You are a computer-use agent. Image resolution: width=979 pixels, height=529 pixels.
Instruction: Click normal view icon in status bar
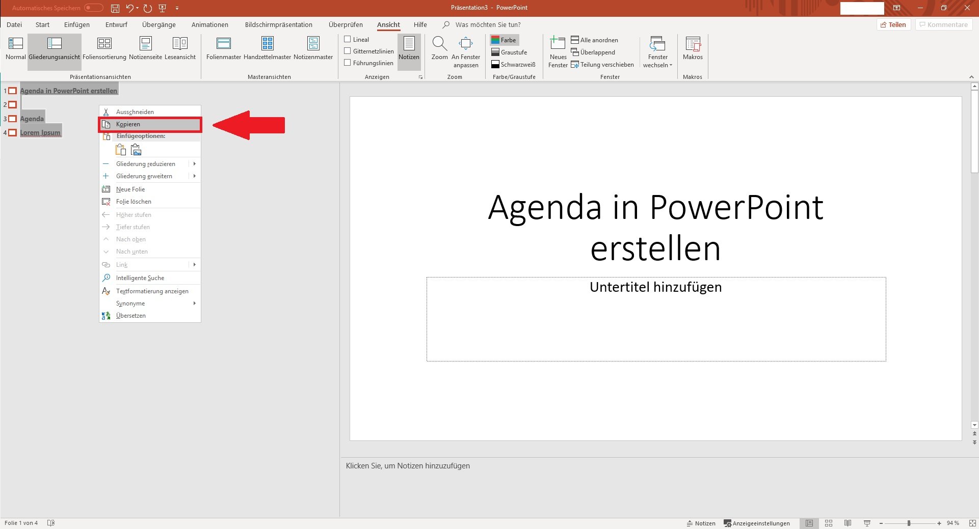[x=809, y=523]
